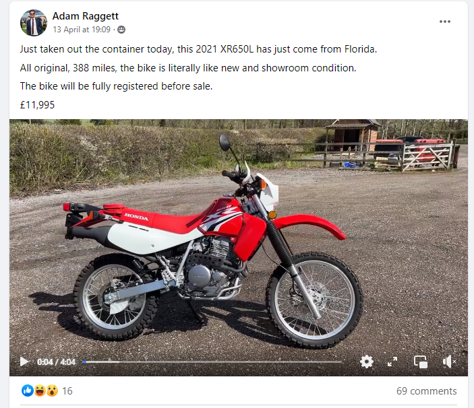The image size is (474, 408).
Task: Open picture-in-picture mini player
Action: [x=421, y=362]
